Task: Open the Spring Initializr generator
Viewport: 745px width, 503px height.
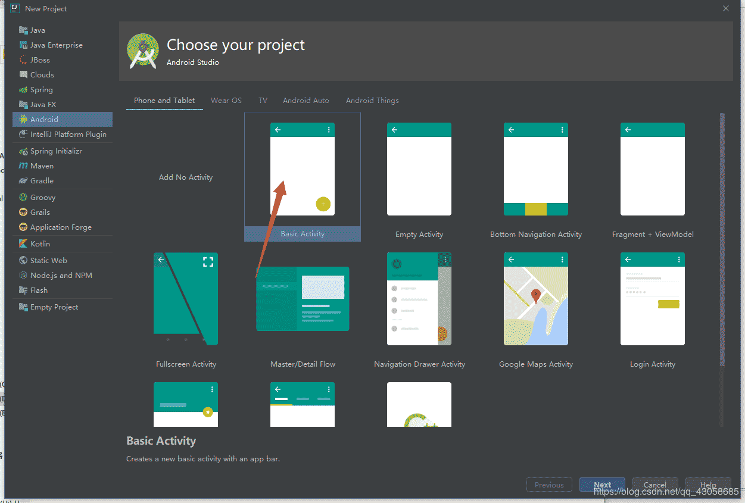Action: point(55,151)
